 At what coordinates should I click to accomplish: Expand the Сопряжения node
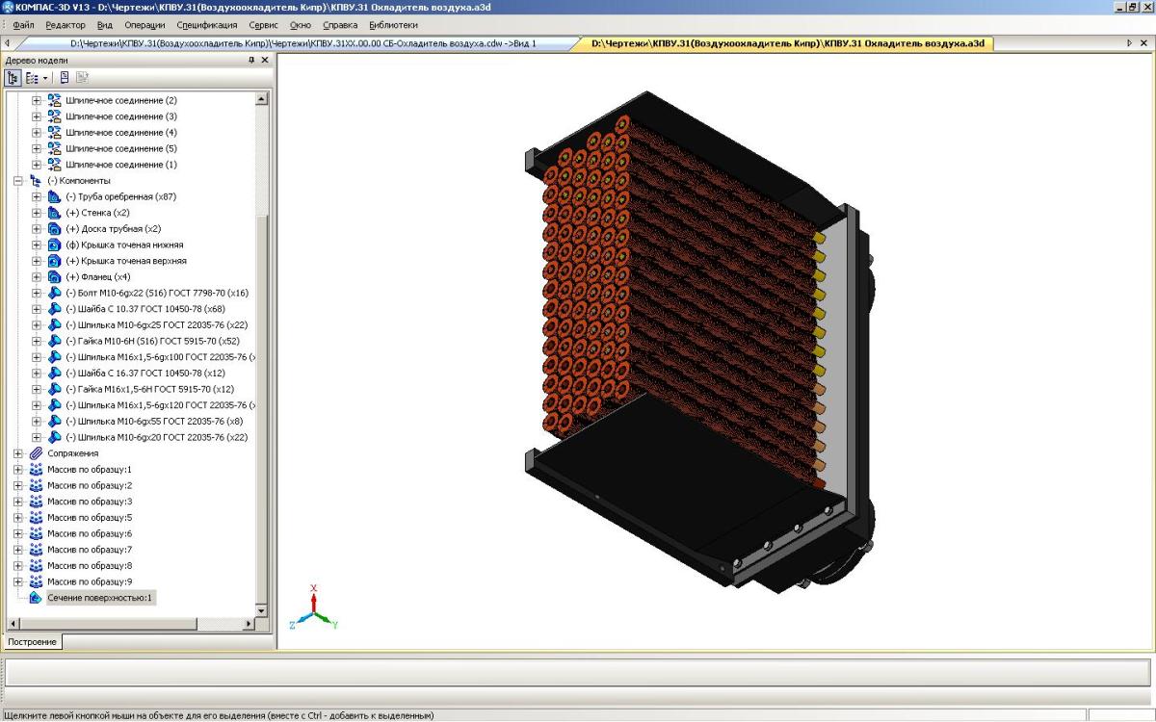tap(18, 453)
